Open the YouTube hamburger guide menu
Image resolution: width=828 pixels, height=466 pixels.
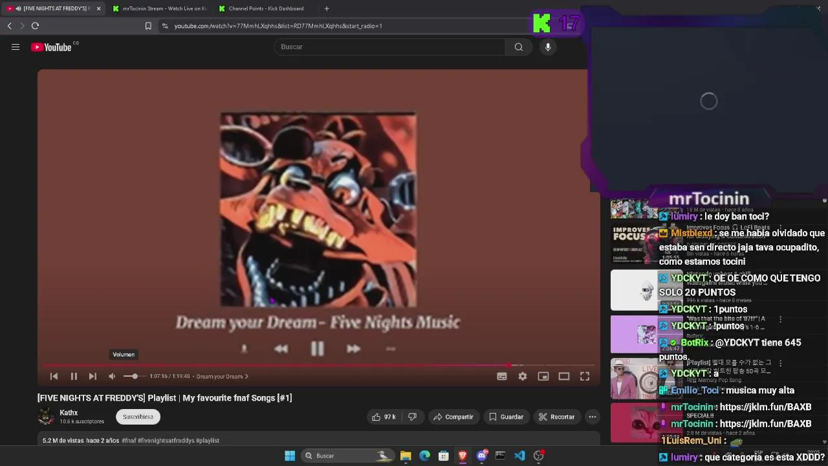tap(16, 47)
